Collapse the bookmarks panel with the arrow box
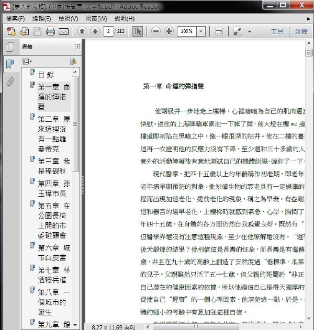 (77, 47)
